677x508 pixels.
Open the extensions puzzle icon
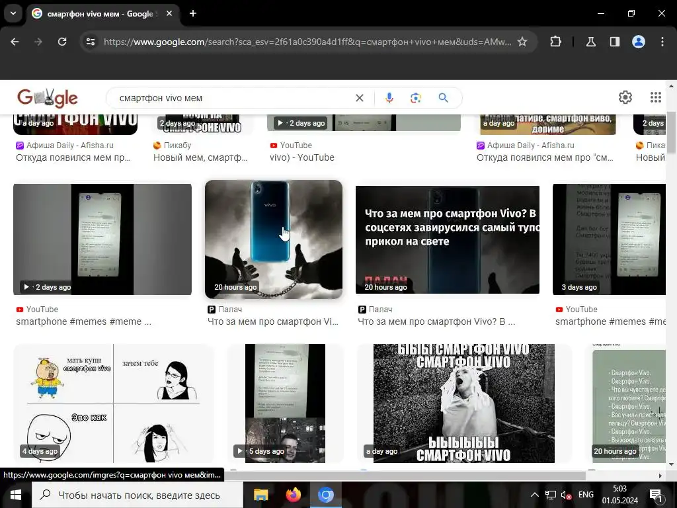[x=555, y=42]
